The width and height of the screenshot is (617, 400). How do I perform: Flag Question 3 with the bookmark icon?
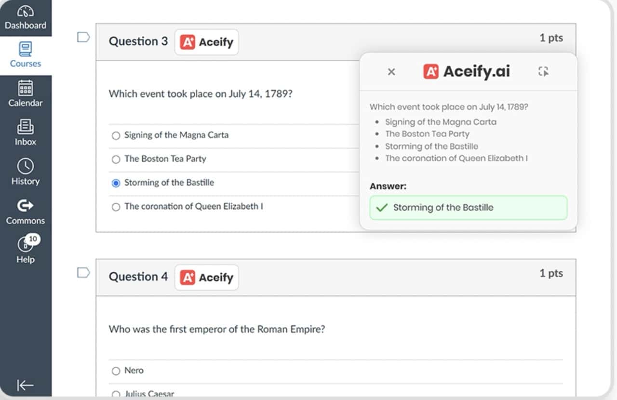point(83,37)
